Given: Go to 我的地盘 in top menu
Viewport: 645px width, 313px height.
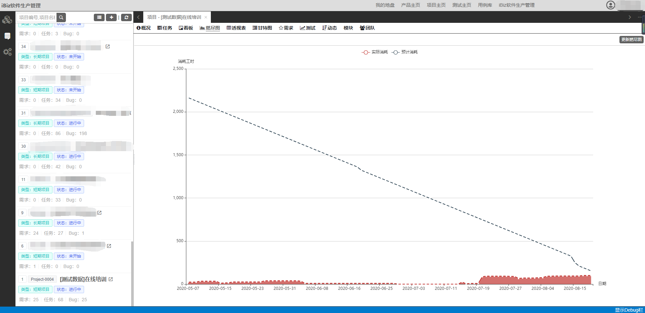Looking at the screenshot, I should pyautogui.click(x=385, y=5).
